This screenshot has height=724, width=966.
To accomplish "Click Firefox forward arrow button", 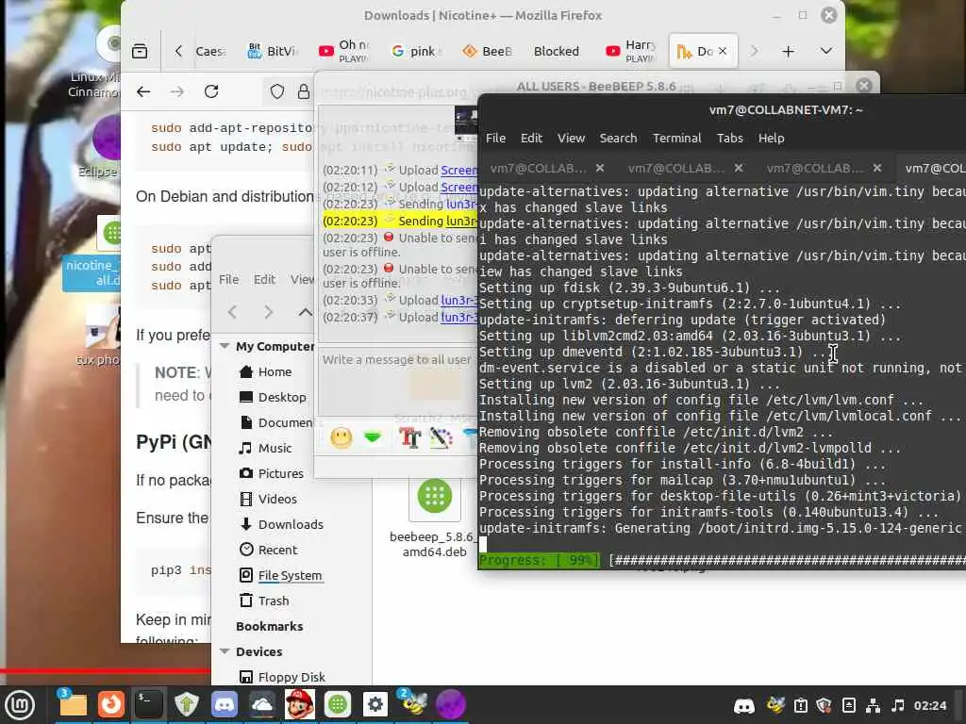I will (177, 91).
